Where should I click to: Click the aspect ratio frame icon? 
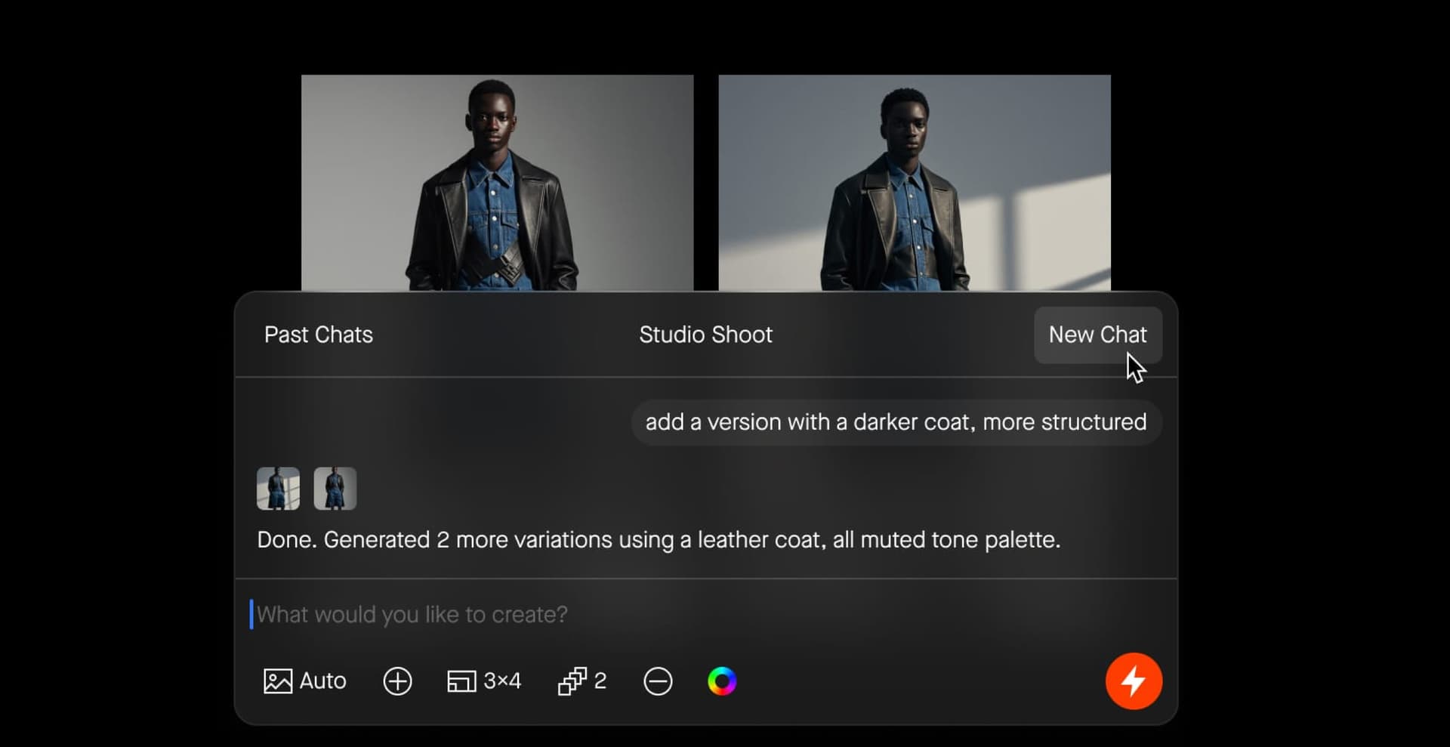(461, 681)
